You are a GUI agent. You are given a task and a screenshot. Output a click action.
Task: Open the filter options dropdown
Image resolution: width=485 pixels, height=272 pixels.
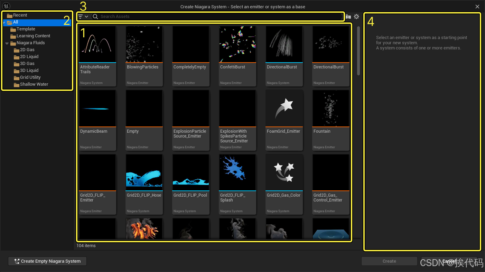click(83, 17)
